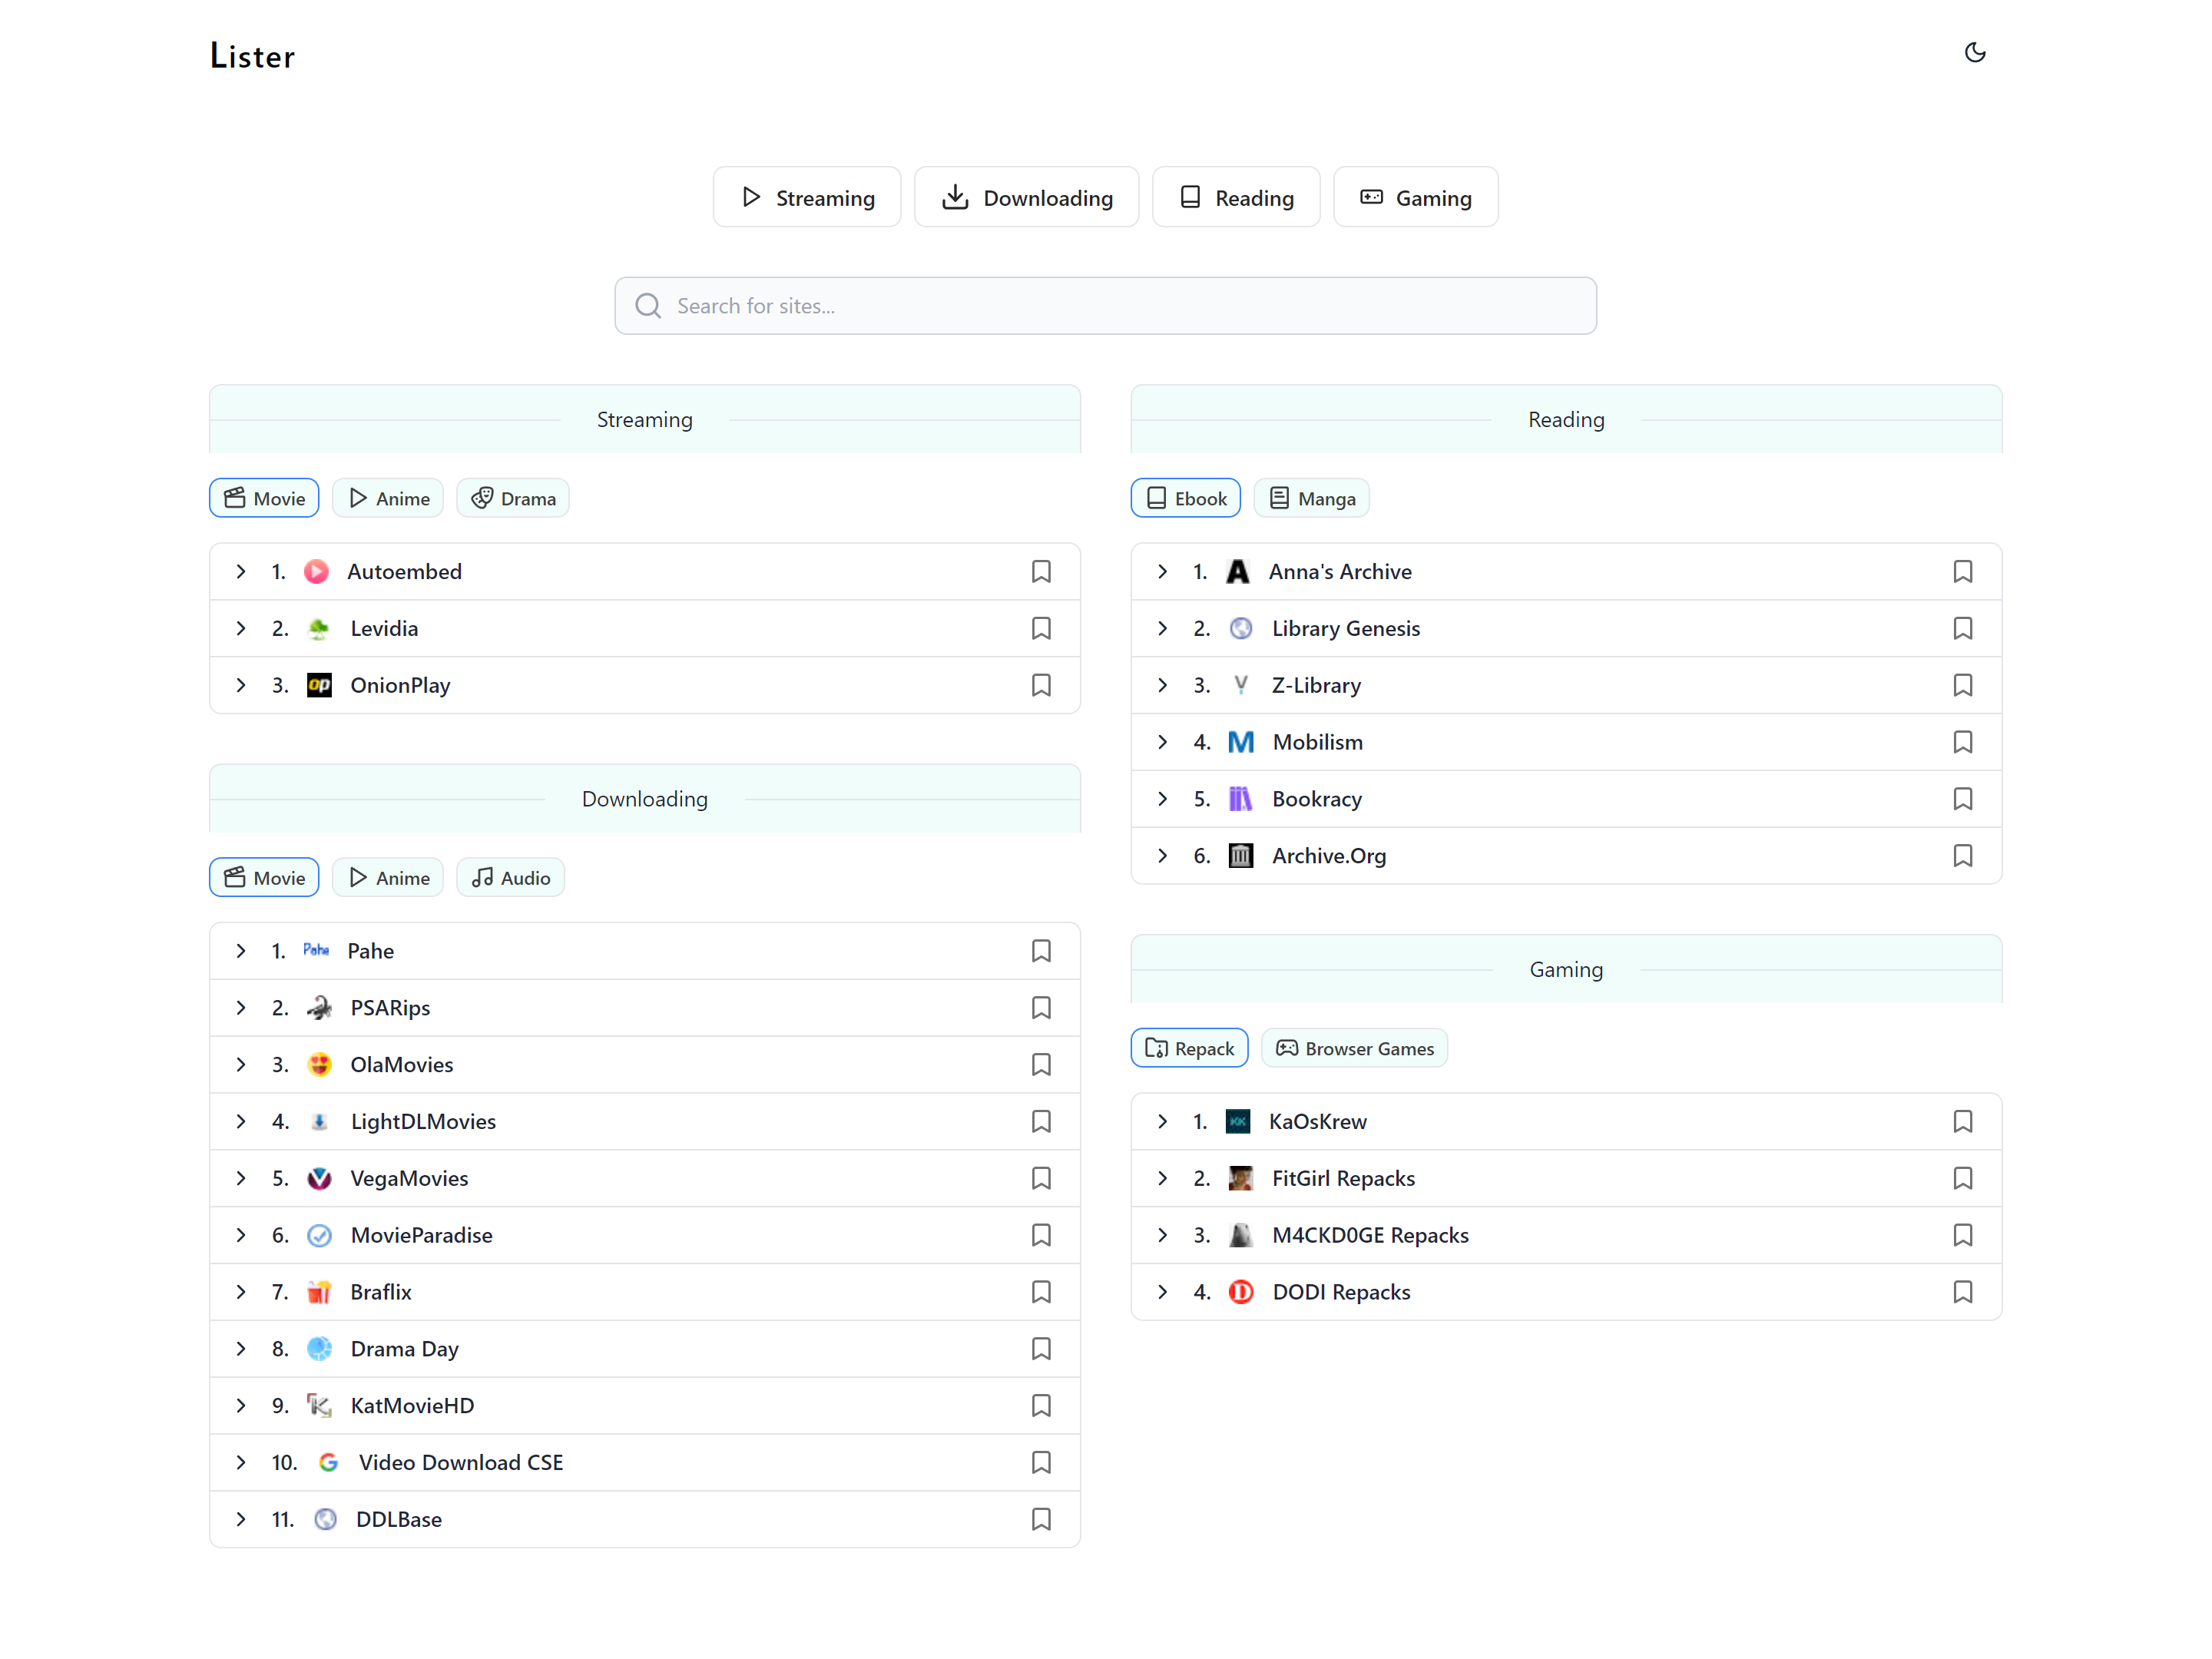Select the Browser Games tab
The width and height of the screenshot is (2212, 1659).
pos(1355,1049)
